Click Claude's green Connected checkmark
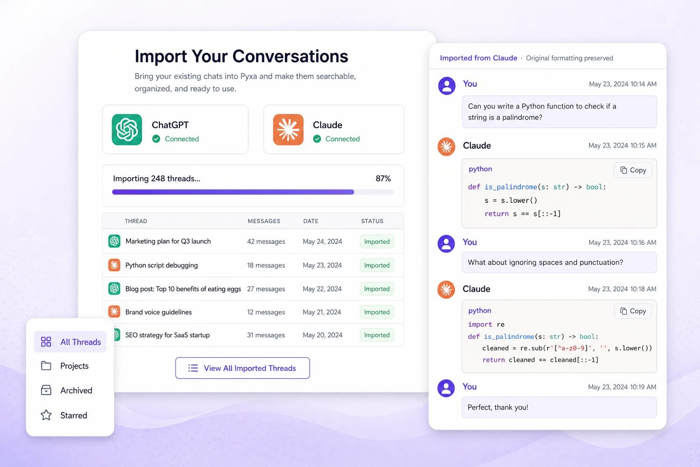This screenshot has height=467, width=700. 317,139
